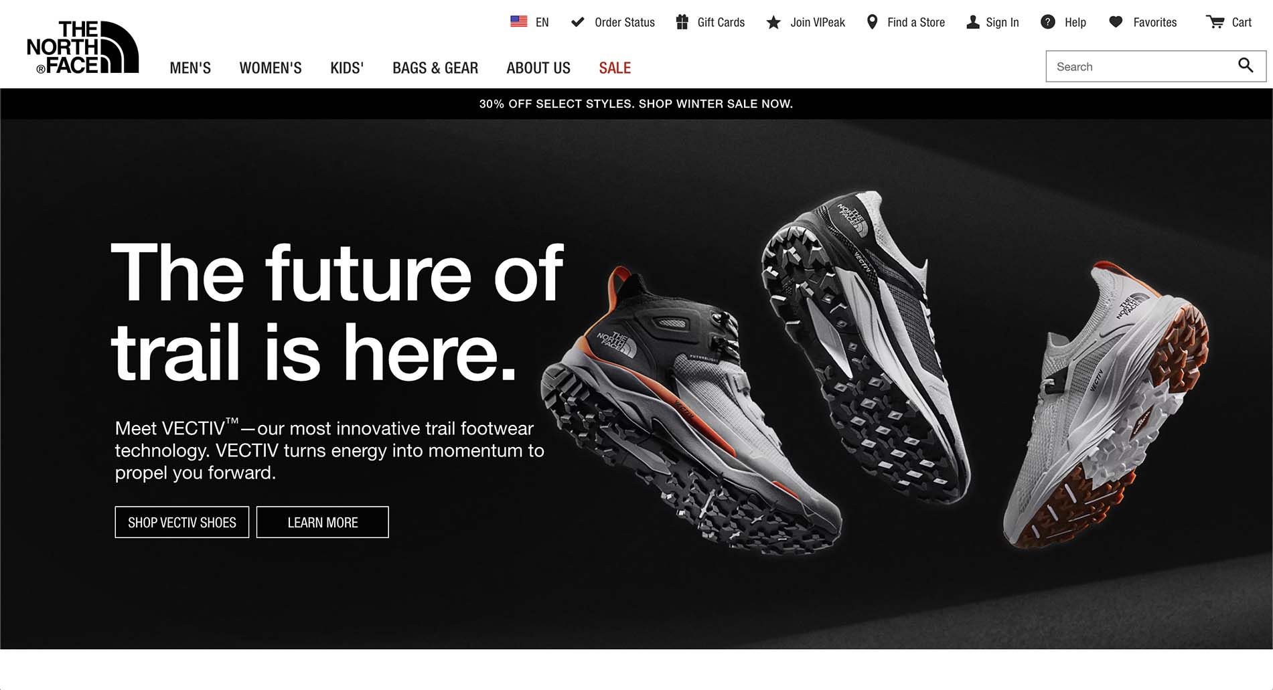Screen dimensions: 1273x690
Task: Select the US flag language icon
Action: click(x=518, y=21)
